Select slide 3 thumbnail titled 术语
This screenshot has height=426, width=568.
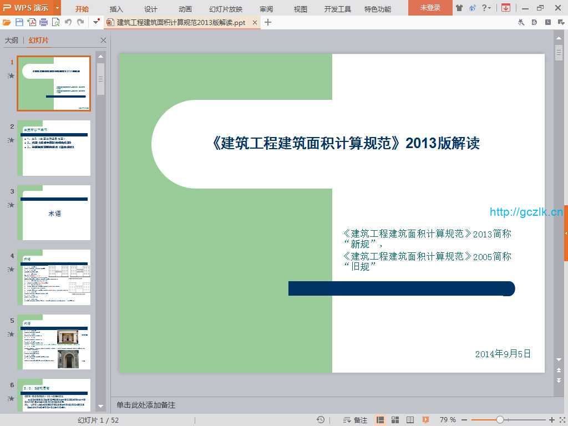pos(54,212)
